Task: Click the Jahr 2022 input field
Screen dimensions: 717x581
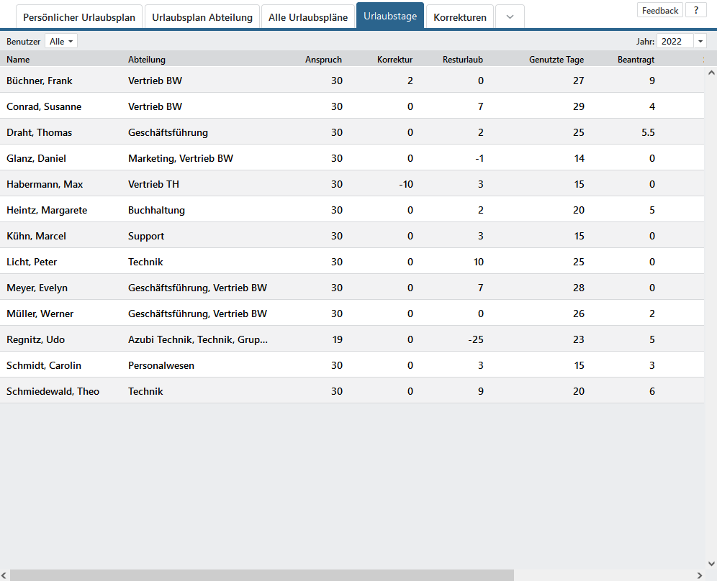Action: point(674,42)
